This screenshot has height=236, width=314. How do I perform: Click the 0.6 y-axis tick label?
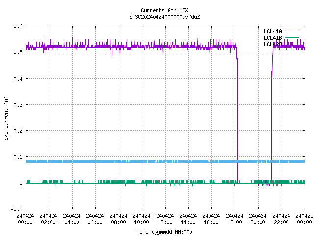click(18, 26)
